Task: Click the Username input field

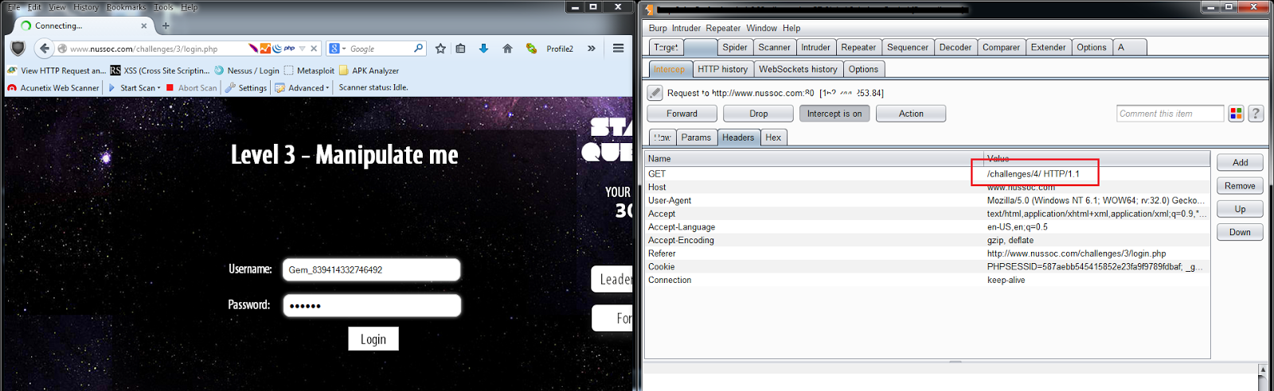Action: 371,269
